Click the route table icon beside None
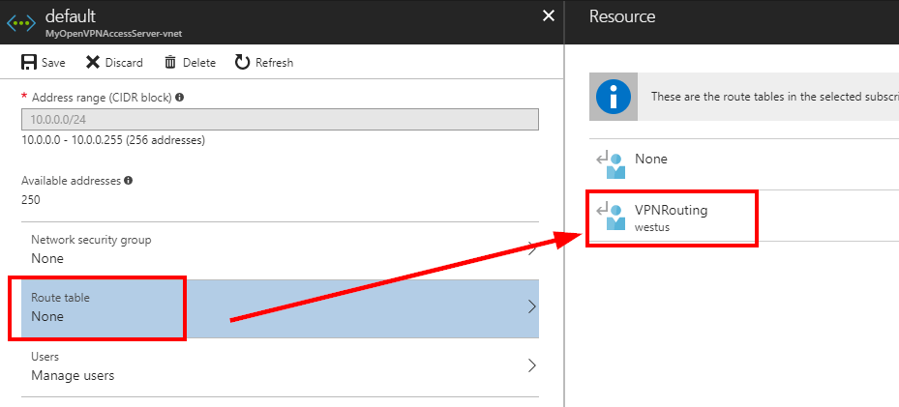The width and height of the screenshot is (899, 407). coord(612,163)
